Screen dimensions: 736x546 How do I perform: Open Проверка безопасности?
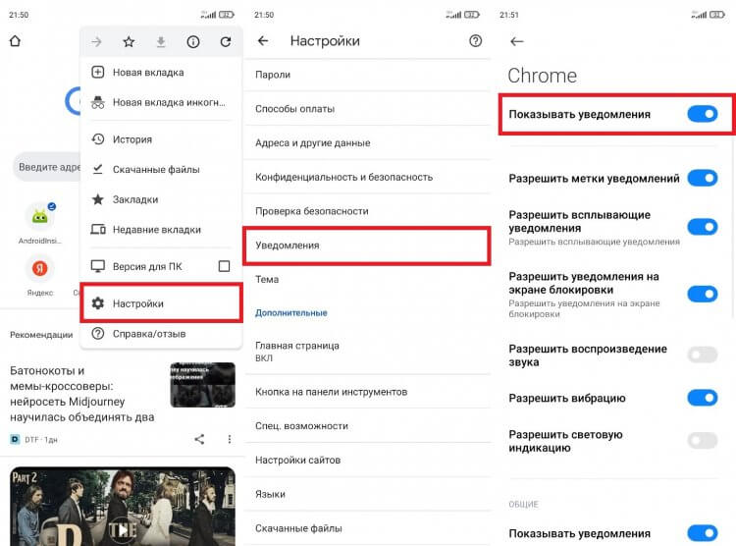[367, 211]
